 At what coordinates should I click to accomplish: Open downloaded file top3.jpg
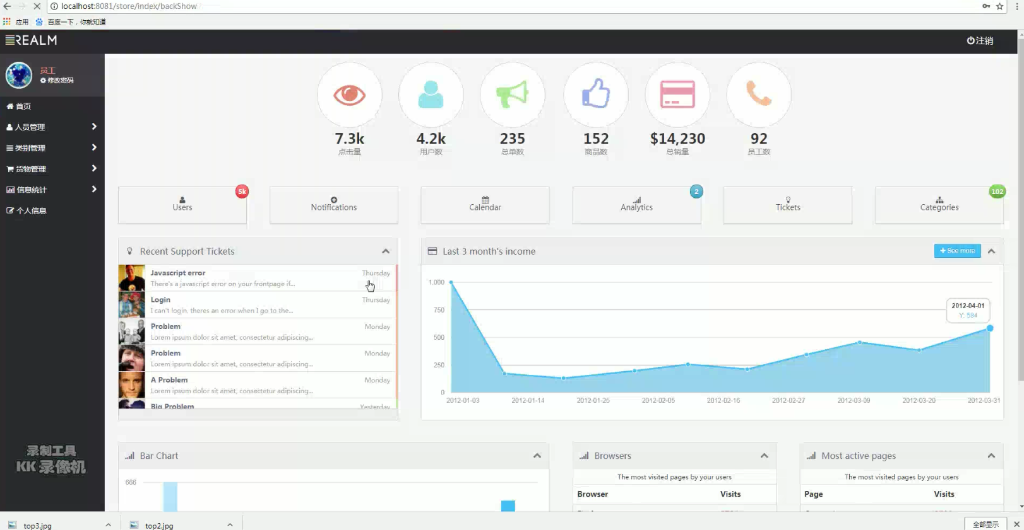coord(38,525)
